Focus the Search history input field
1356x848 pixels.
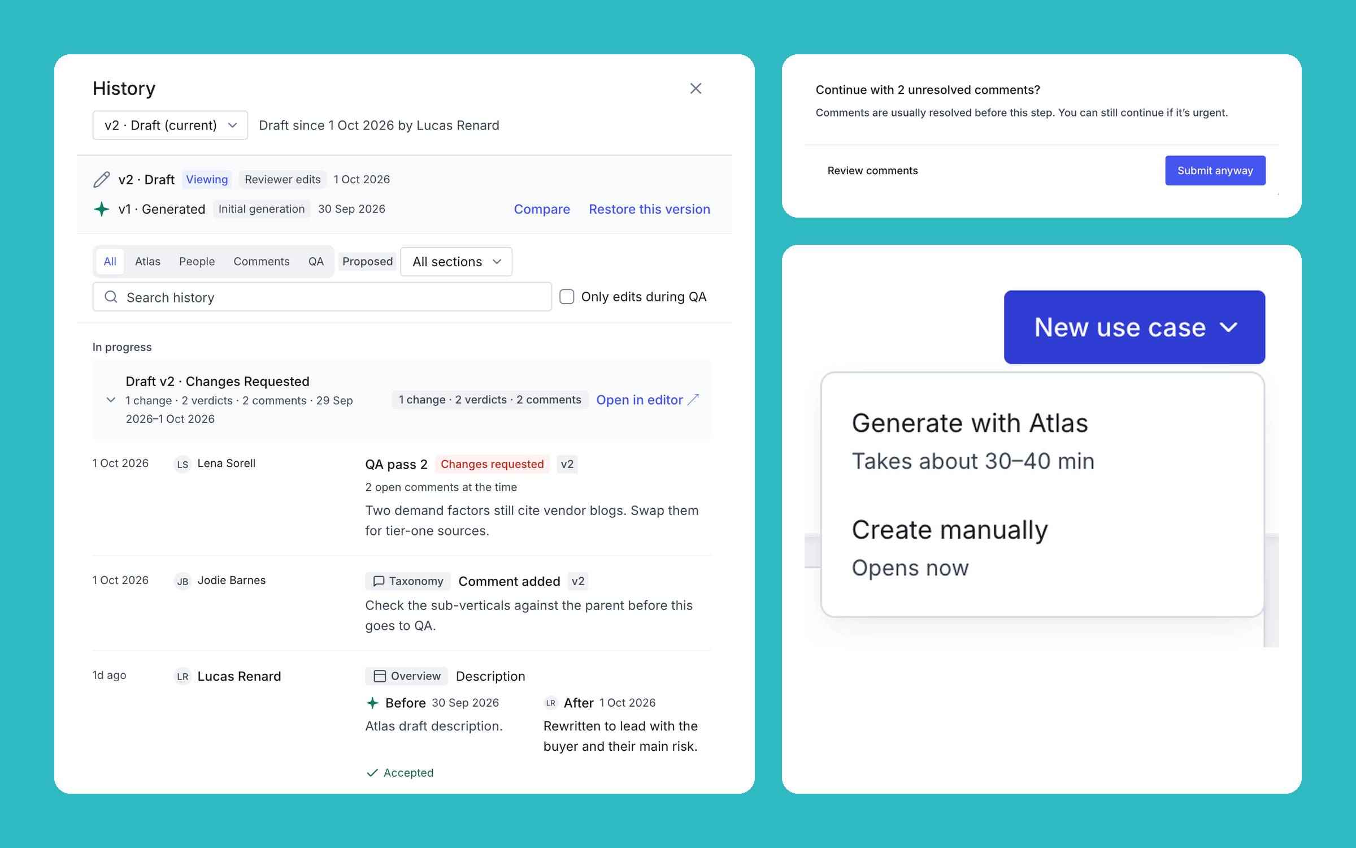click(322, 297)
